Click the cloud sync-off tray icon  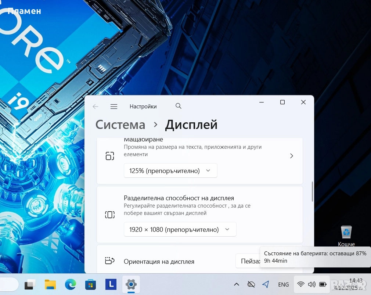tap(251, 284)
